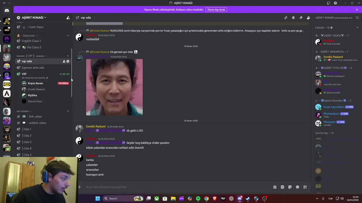Open the VIP voice channel
The width and height of the screenshot is (362, 203).
(x=43, y=74)
